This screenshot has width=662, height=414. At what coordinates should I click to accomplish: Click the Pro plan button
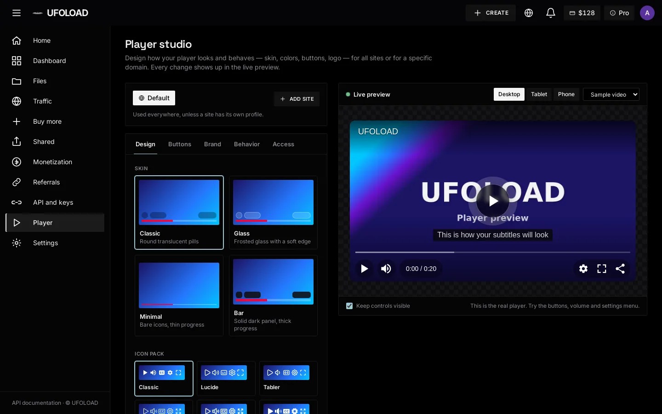pyautogui.click(x=619, y=13)
